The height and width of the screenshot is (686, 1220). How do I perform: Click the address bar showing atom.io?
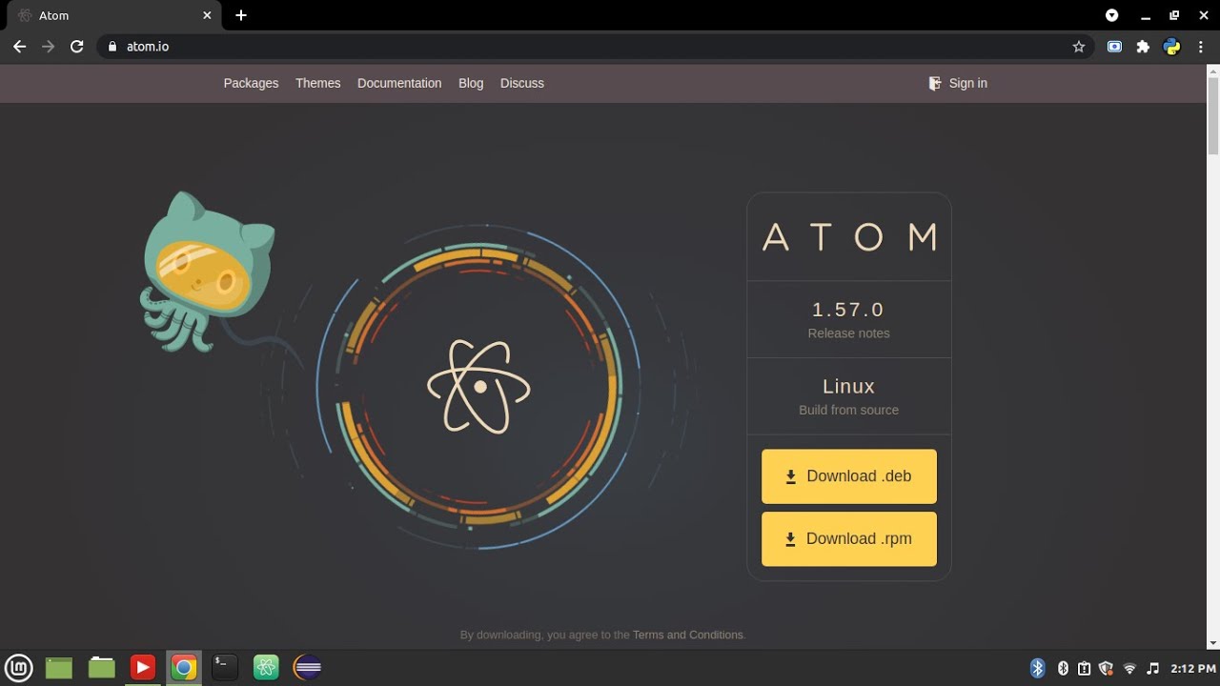(596, 47)
